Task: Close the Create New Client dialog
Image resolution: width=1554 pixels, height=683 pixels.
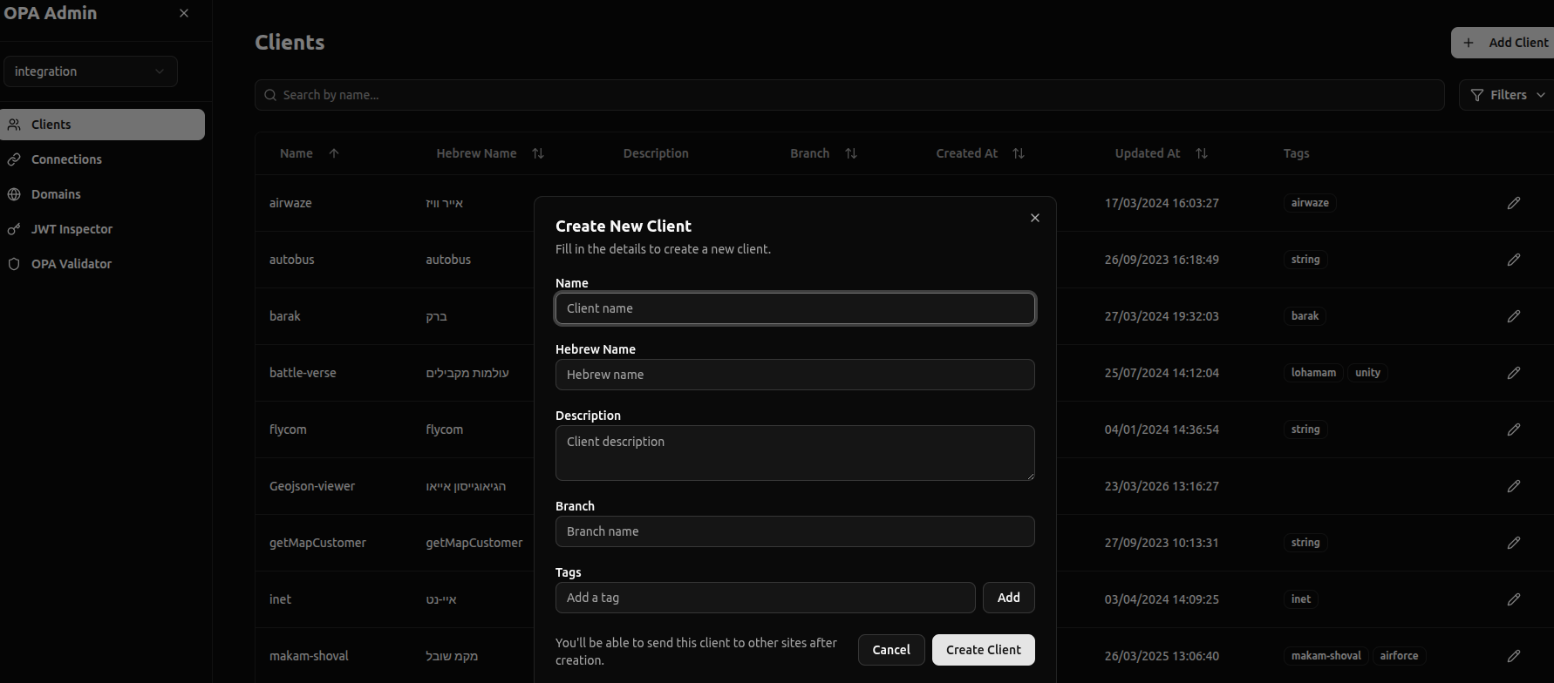Action: coord(1035,218)
